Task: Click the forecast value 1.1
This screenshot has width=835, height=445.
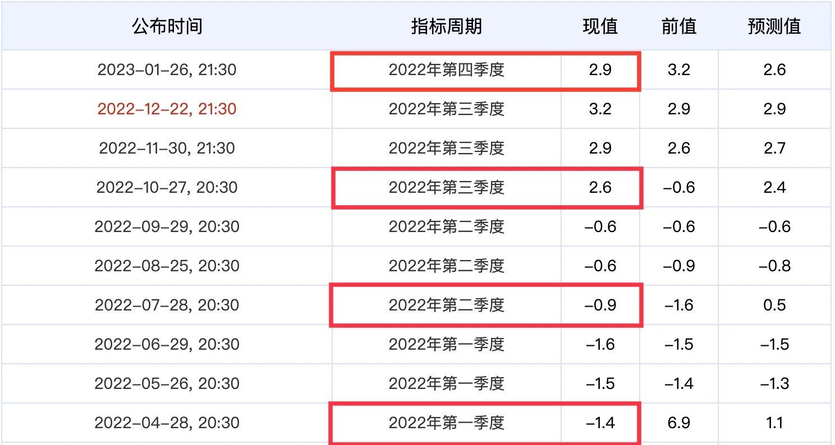Action: click(x=774, y=423)
